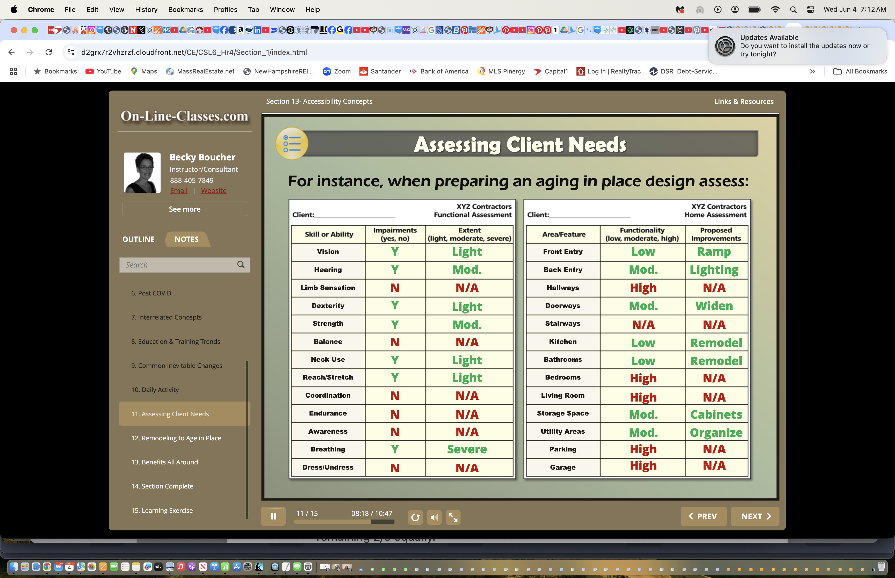The image size is (895, 578).
Task: Mute the audio volume icon
Action: [x=434, y=517]
